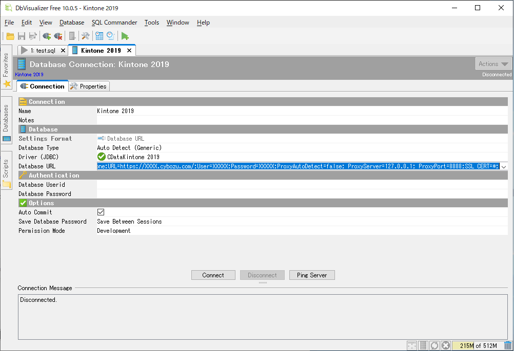This screenshot has width=514, height=351.
Task: Click the green driver check mark icon
Action: (x=101, y=157)
